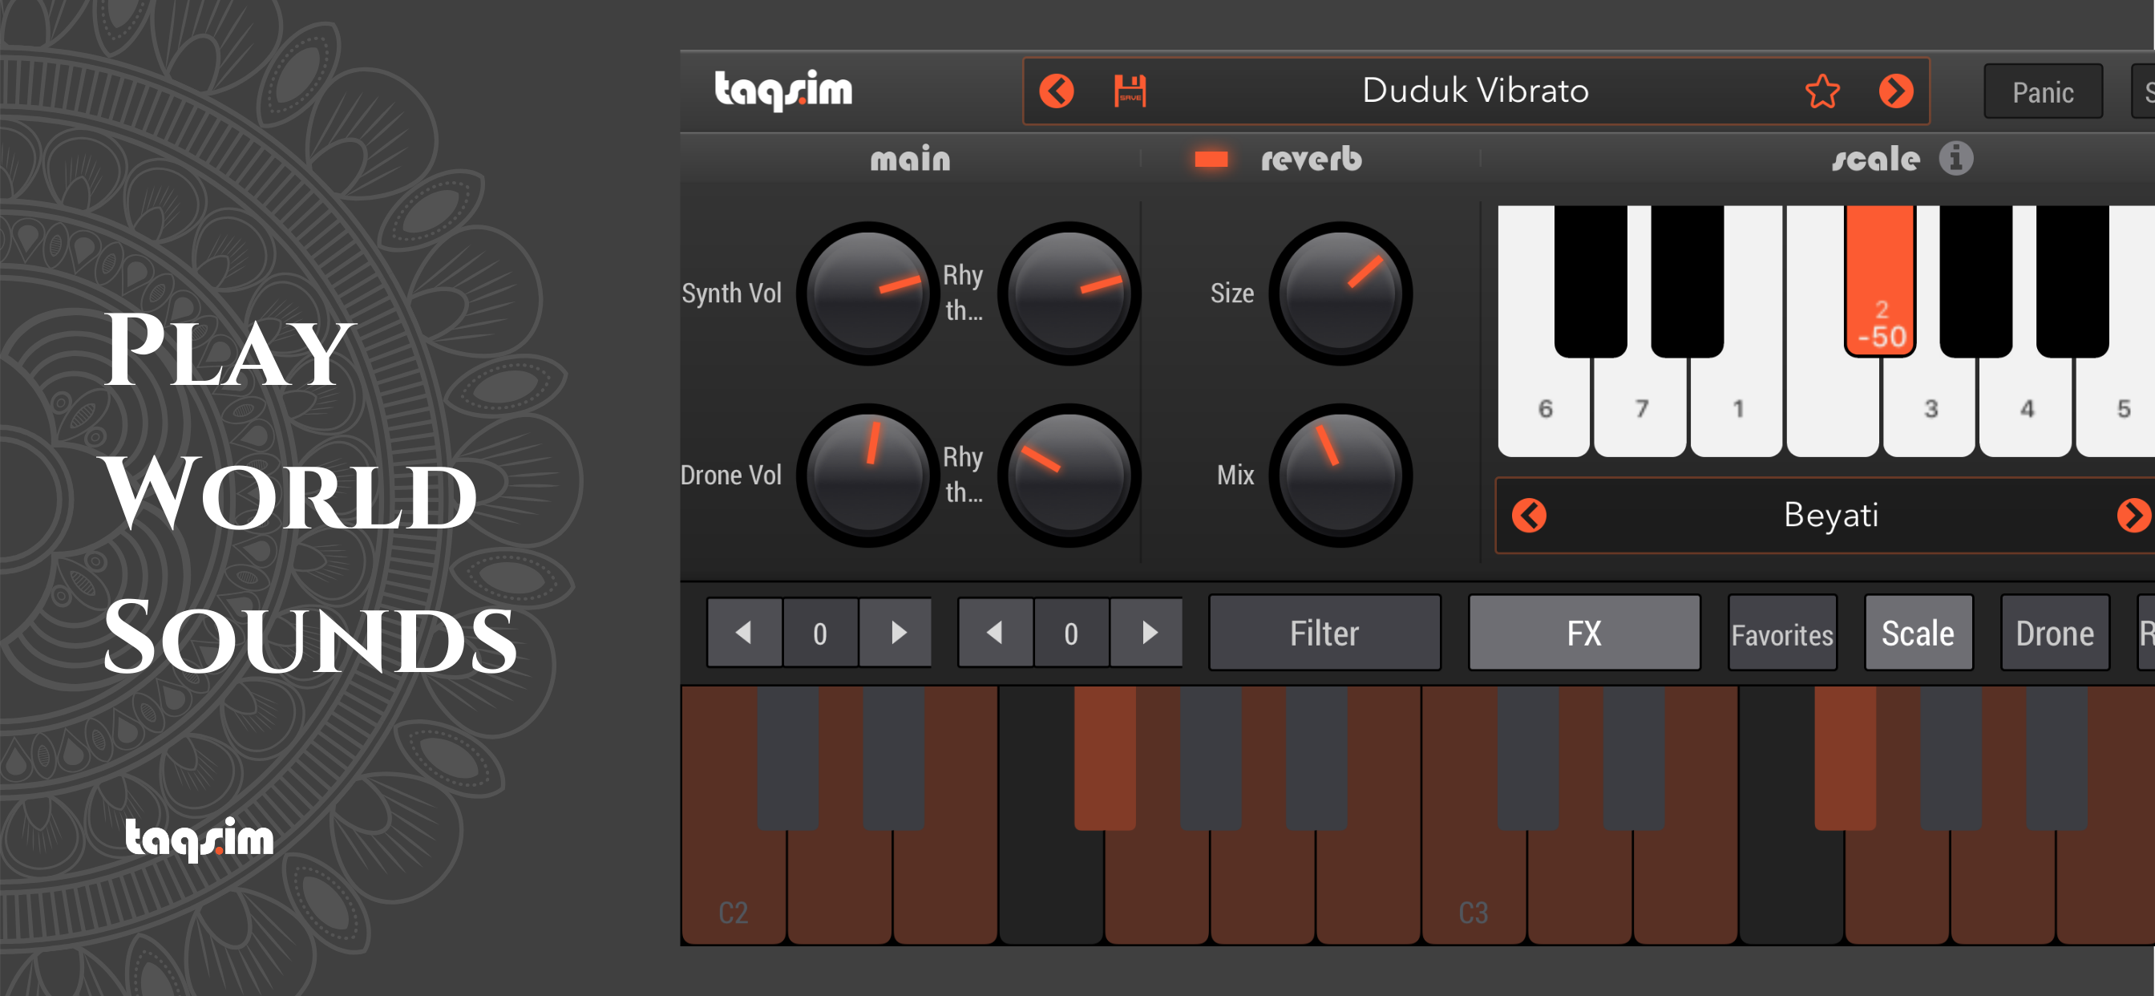Click the reverb Mix knob

click(1340, 476)
